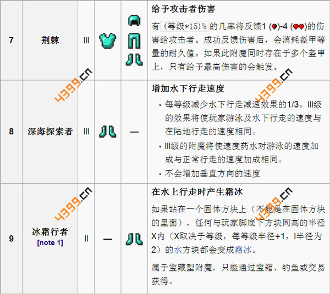Click max level II in 冰霜行者 row
This screenshot has width=330, height=294.
(x=86, y=239)
